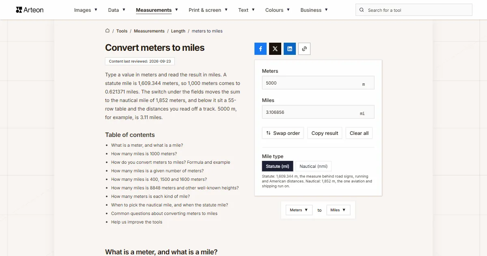Click the search magnifier icon
Image resolution: width=487 pixels, height=256 pixels.
point(362,10)
